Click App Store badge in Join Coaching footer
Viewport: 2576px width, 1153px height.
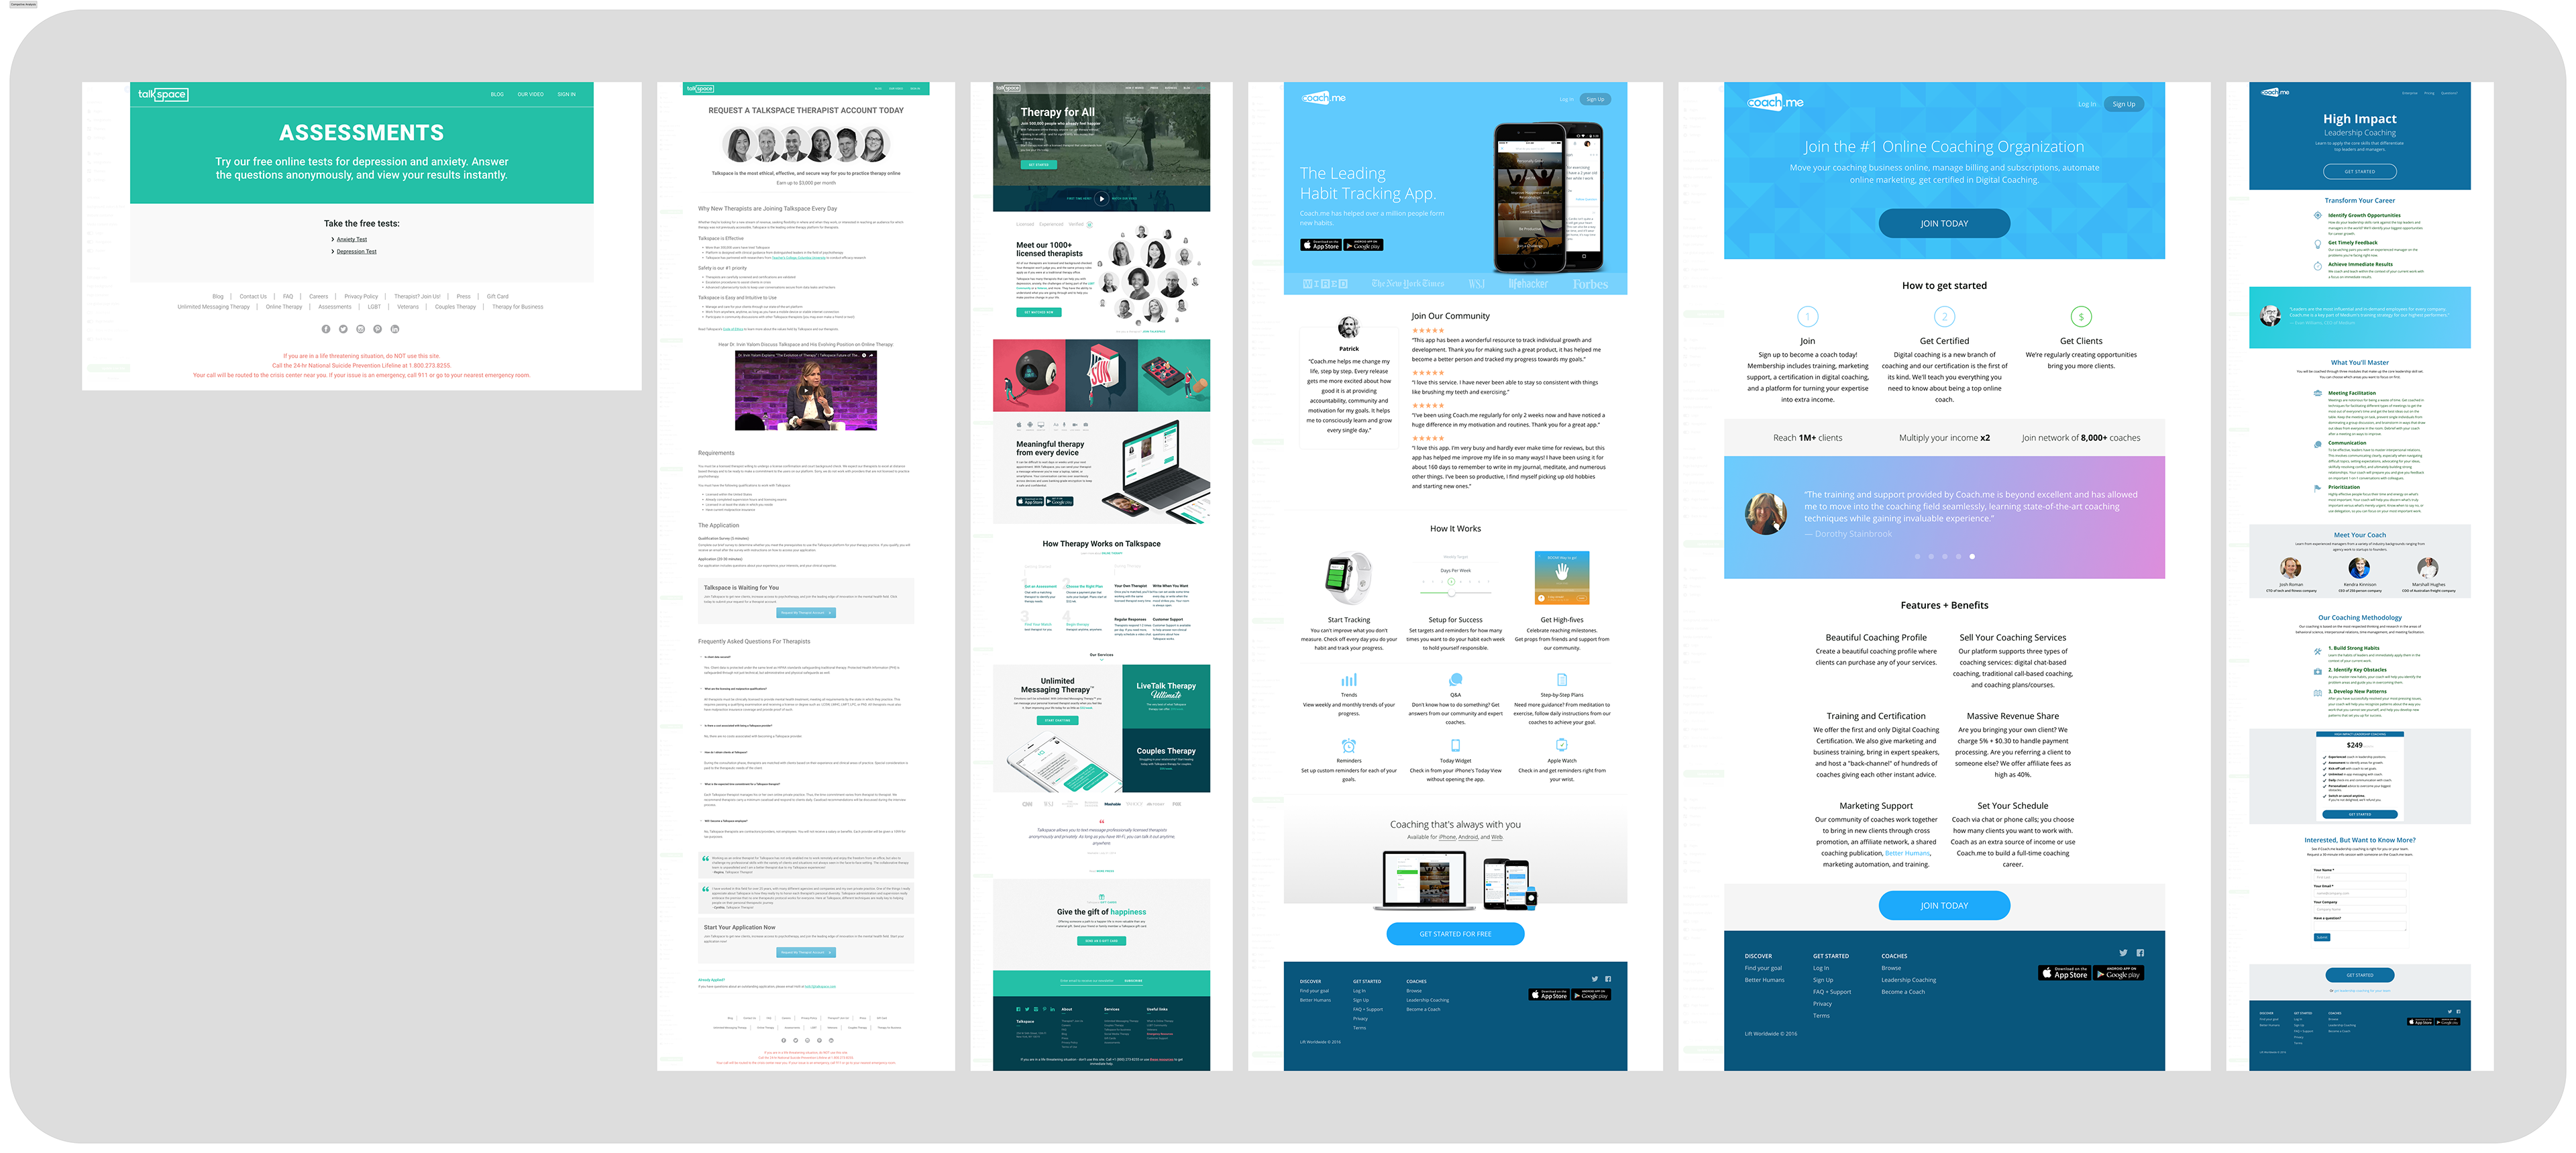coord(2064,972)
